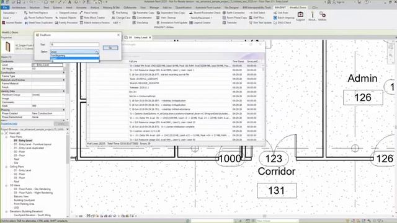Collapse 3D Views tree node

tap(6, 185)
